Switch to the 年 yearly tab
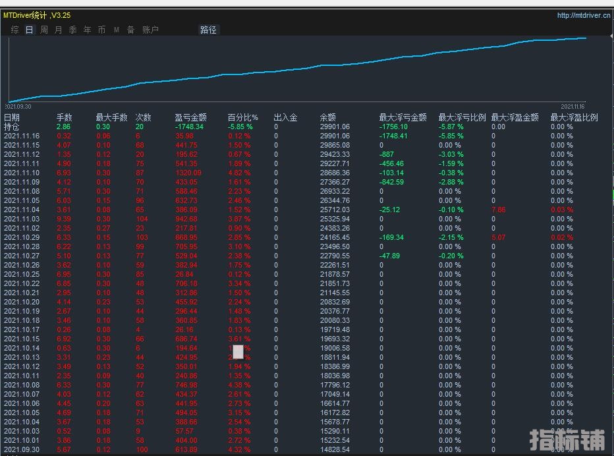The width and height of the screenshot is (614, 456). pos(88,30)
